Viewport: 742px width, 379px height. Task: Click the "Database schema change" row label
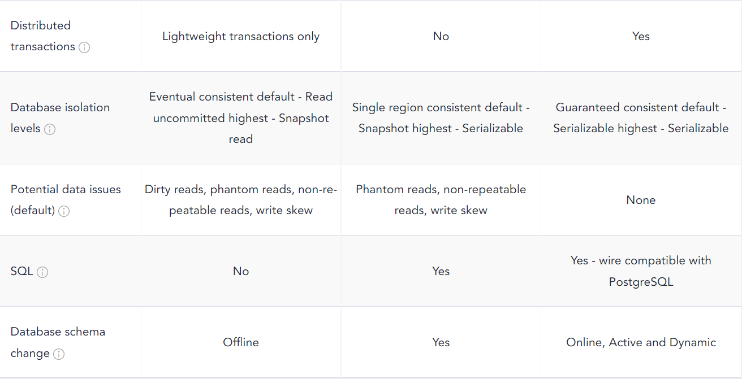point(58,332)
